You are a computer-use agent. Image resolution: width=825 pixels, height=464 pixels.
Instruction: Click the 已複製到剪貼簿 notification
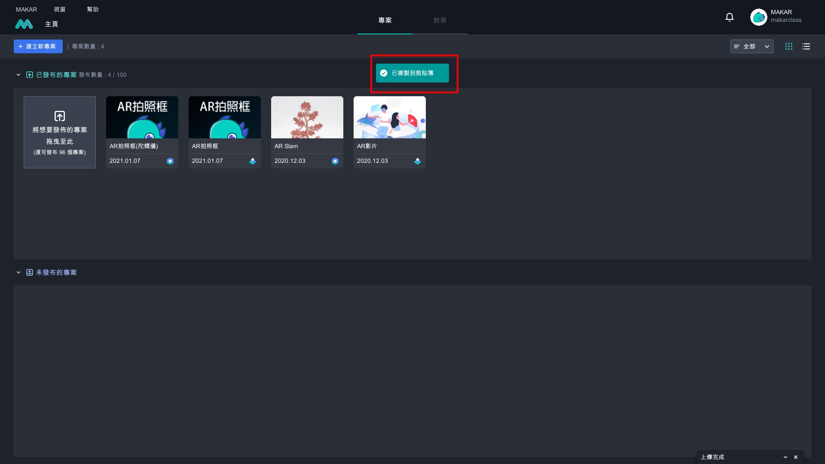[x=412, y=73]
